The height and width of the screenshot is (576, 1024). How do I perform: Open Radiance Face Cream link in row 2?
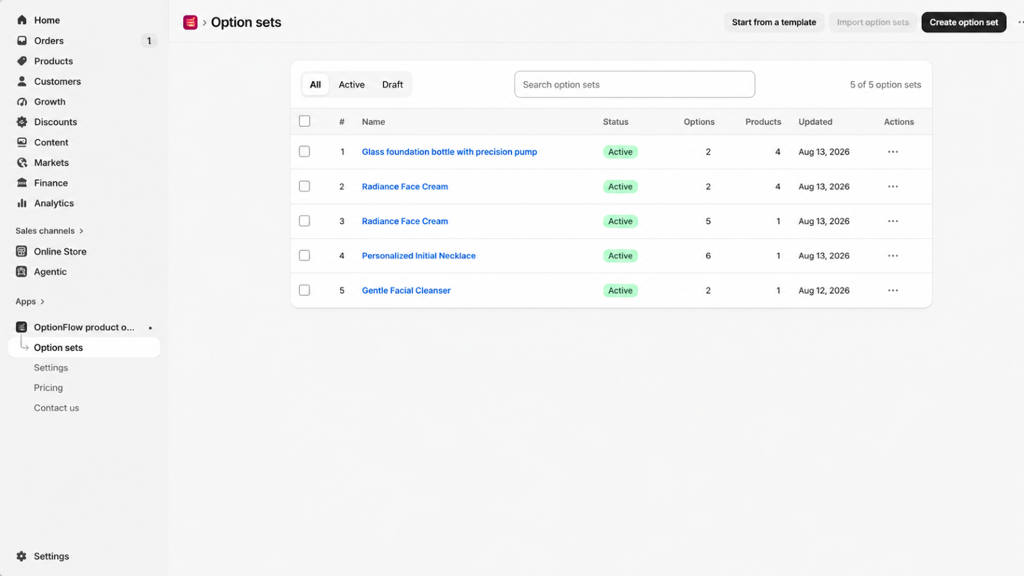tap(404, 186)
